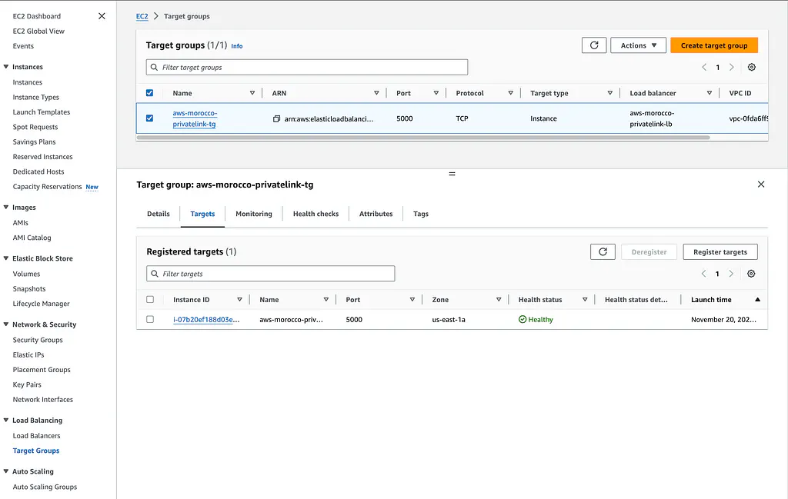This screenshot has width=788, height=499.
Task: Switch to the Targets tab
Action: click(202, 214)
